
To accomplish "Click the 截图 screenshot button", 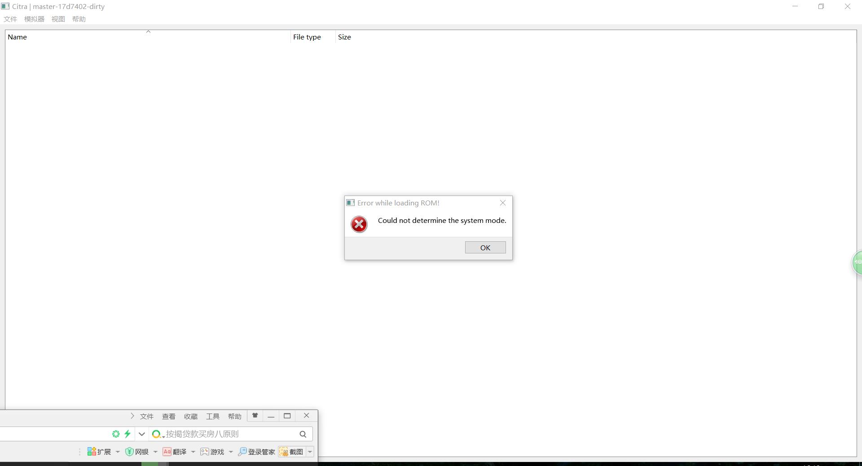I will click(x=292, y=452).
